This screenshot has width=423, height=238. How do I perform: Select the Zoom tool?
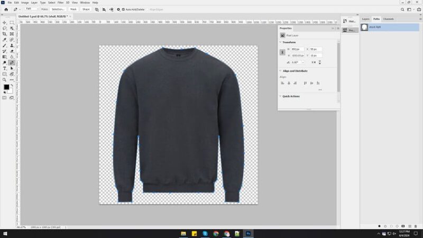(4, 80)
